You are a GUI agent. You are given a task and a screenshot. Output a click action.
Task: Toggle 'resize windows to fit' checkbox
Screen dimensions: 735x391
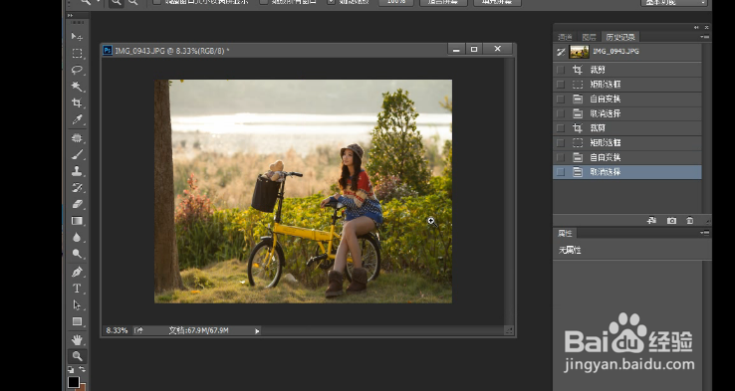coord(157,2)
